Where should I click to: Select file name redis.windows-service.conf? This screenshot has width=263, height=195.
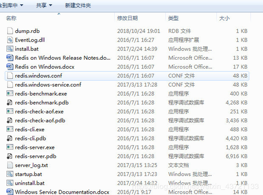48,84
